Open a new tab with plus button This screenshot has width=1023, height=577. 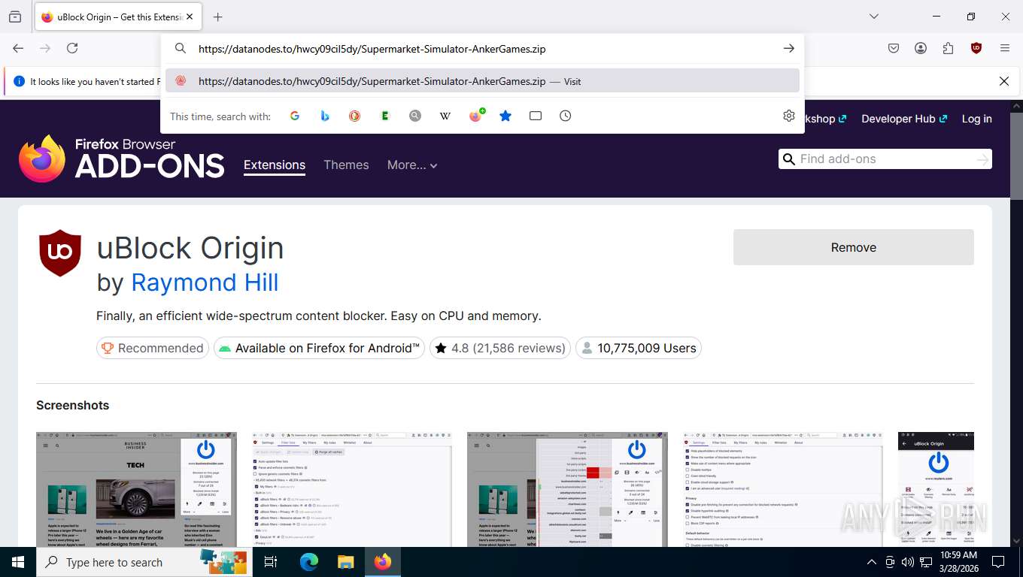[217, 17]
